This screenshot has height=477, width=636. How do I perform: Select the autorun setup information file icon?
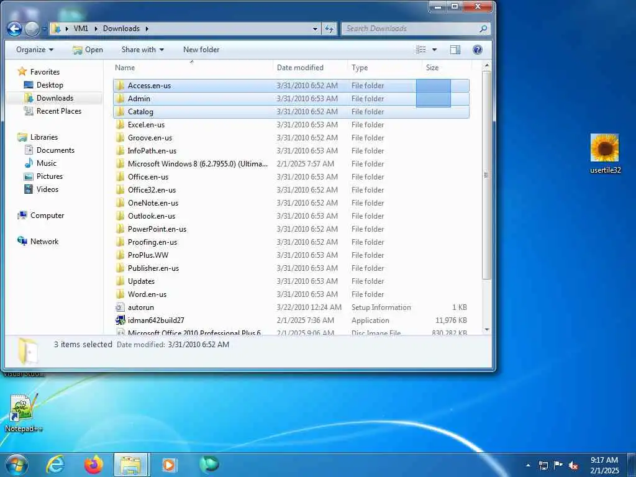tap(120, 307)
